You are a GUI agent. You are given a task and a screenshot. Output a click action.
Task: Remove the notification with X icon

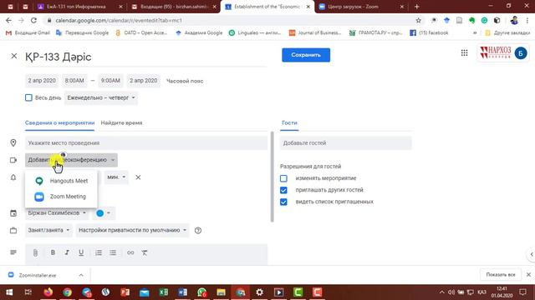[x=138, y=177]
